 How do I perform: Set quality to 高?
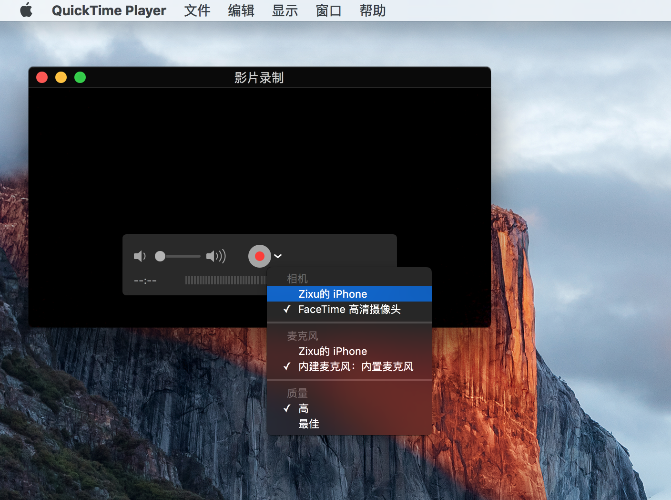349,408
